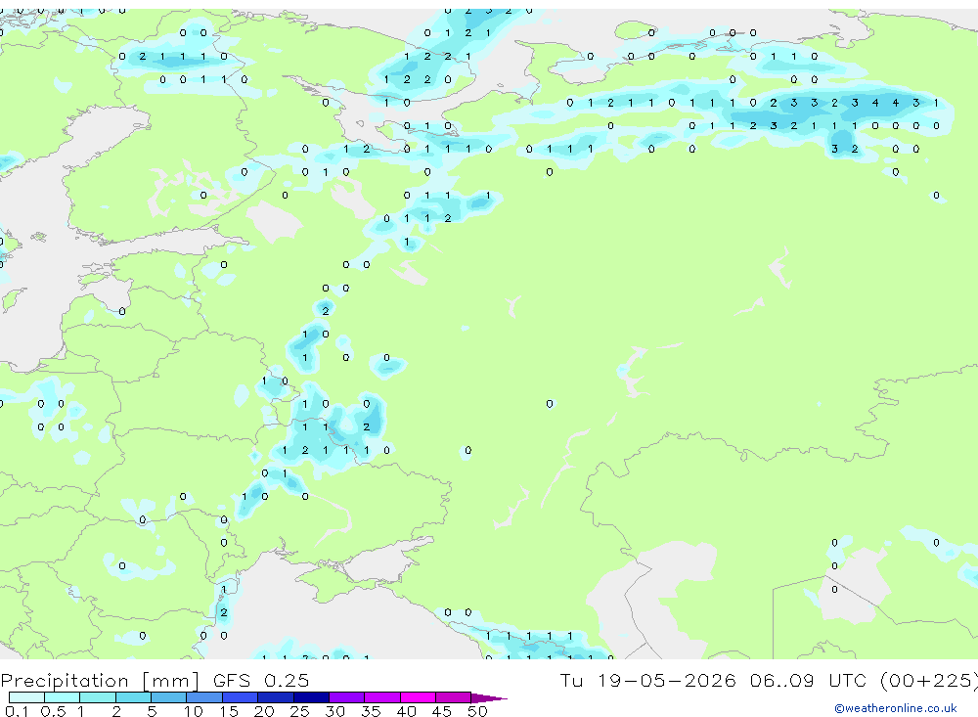Select the 'GFS 0.25' model label

tap(261, 680)
